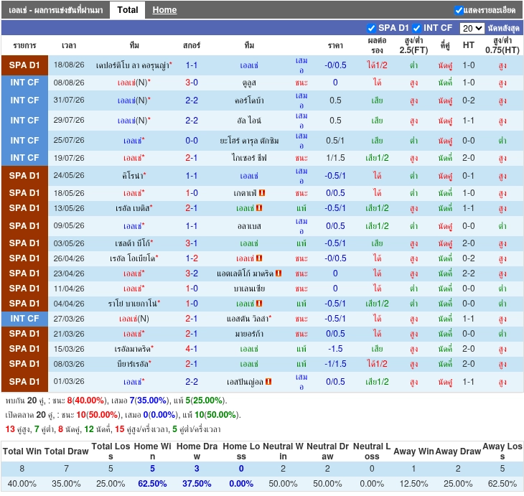Open team ยะโฮร์ ดารุล ตักซิม
This screenshot has height=496, width=524.
click(x=249, y=141)
